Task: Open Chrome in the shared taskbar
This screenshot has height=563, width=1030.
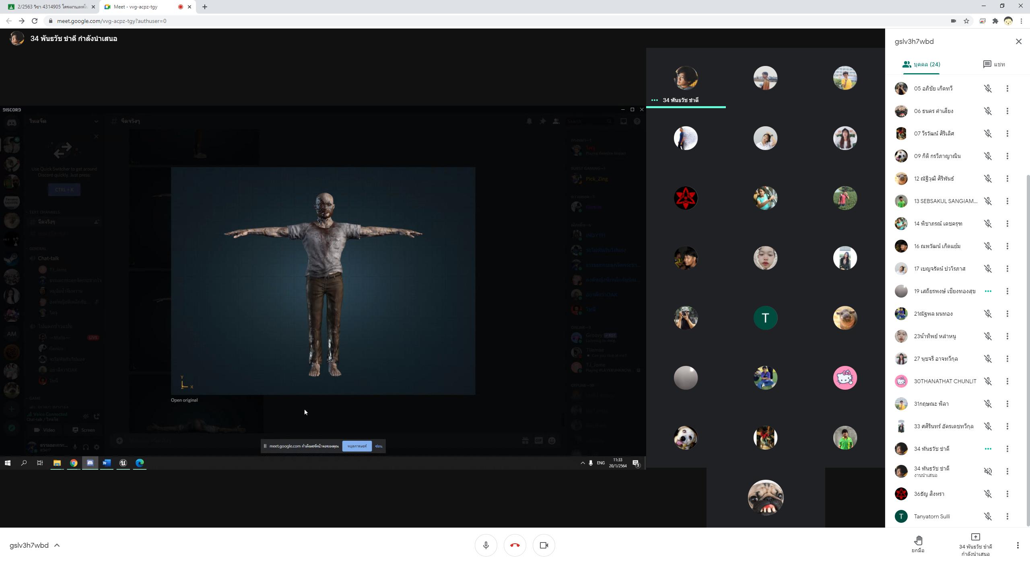Action: pyautogui.click(x=74, y=463)
